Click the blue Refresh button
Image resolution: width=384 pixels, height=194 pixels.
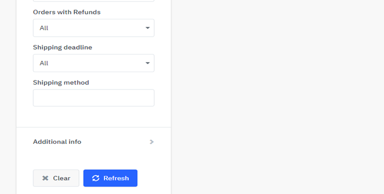pos(110,178)
